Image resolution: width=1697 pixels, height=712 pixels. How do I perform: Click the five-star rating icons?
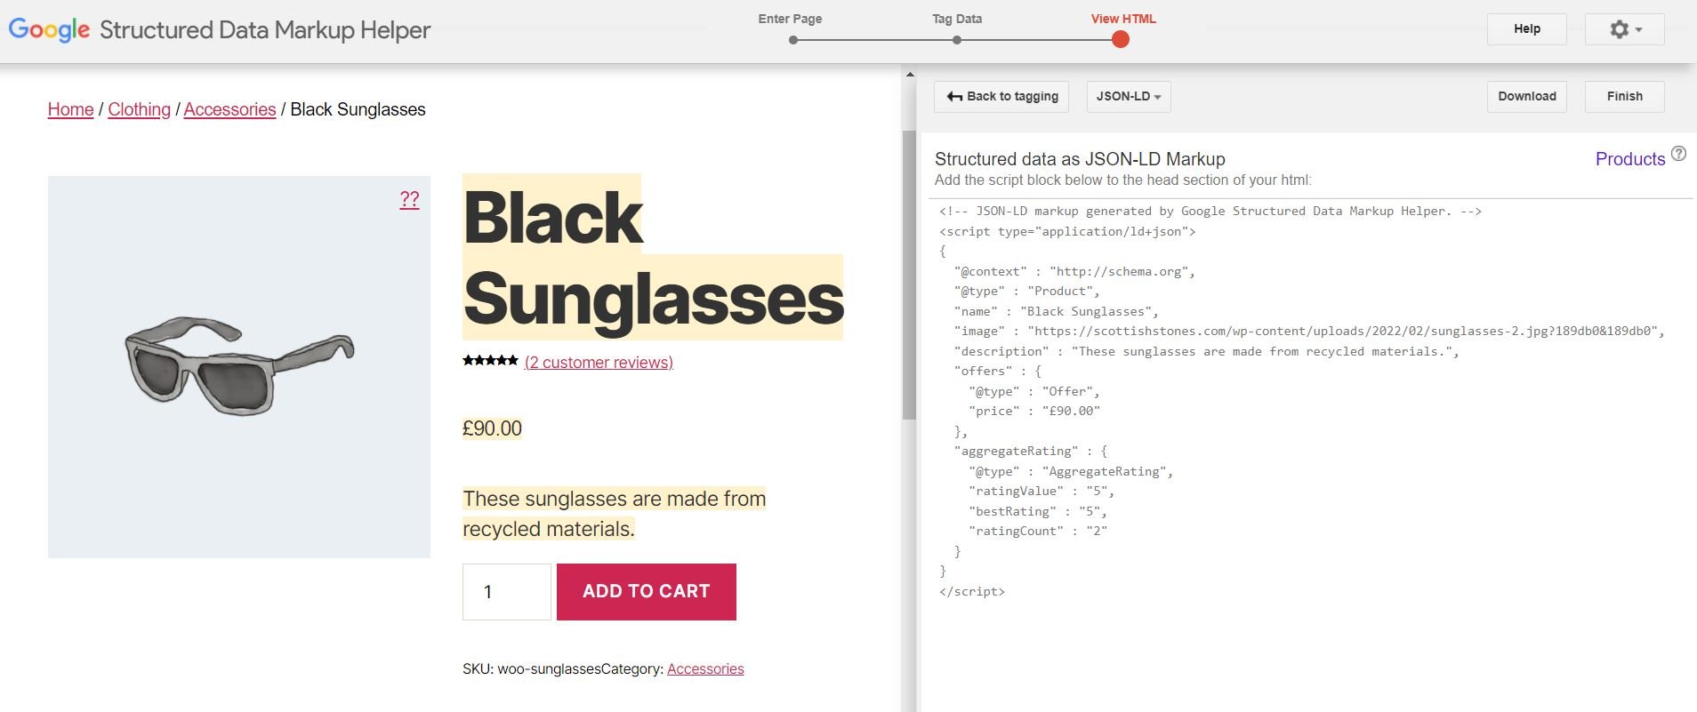[490, 360]
